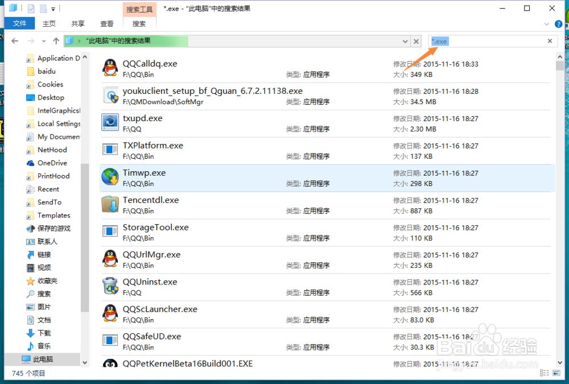Open Help with the blue question mark icon
The width and height of the screenshot is (569, 384).
(558, 24)
